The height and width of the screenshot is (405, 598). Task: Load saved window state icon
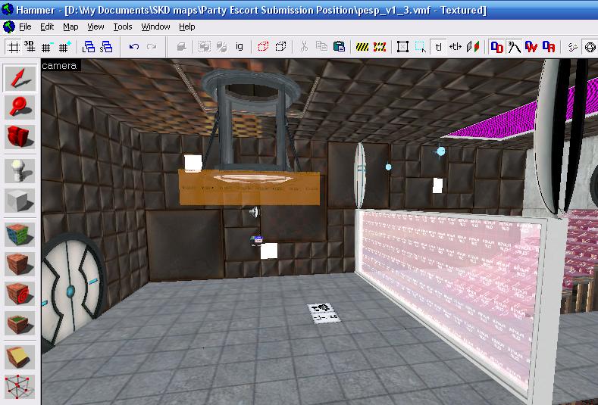coord(89,47)
